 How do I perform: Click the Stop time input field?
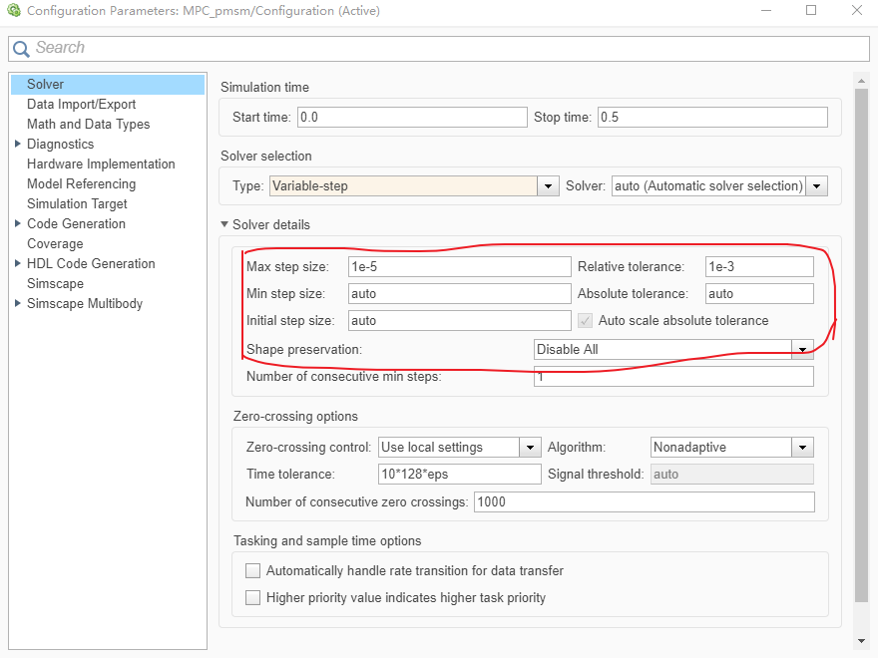712,118
